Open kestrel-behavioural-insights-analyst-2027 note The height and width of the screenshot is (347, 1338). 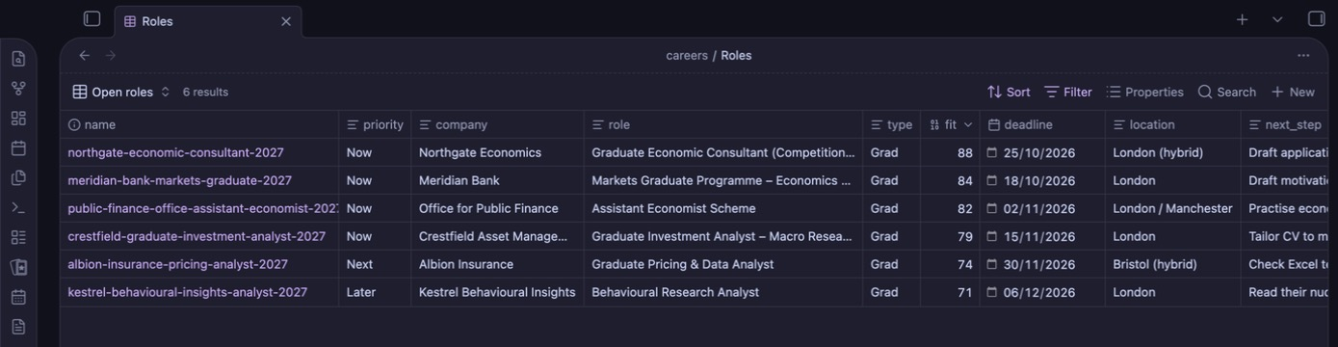(x=187, y=292)
